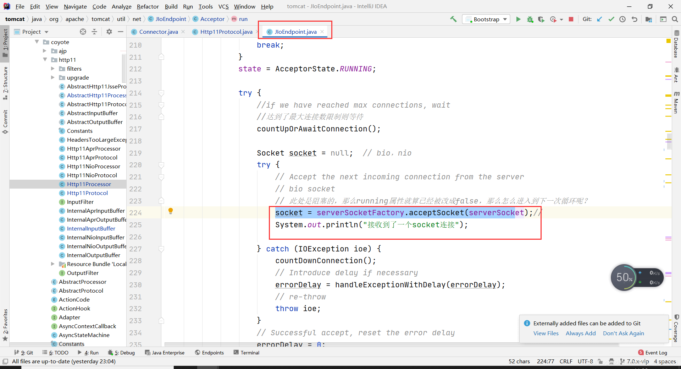Update project with Git blue arrow
Screen dimensions: 681x369
click(599, 19)
